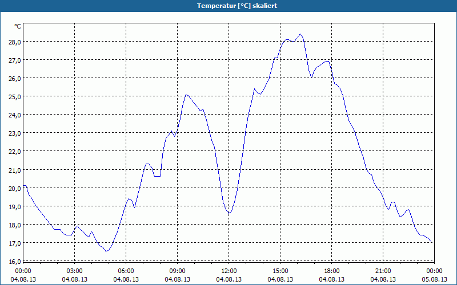457x285 pixels.
Task: Click the °C unit label on the y-axis
Action: [x=18, y=26]
